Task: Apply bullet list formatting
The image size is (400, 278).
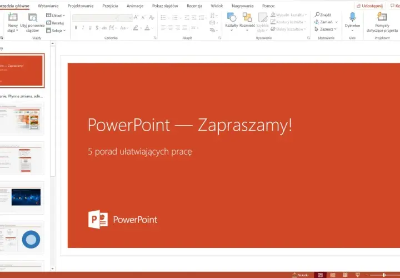Action: point(163,18)
